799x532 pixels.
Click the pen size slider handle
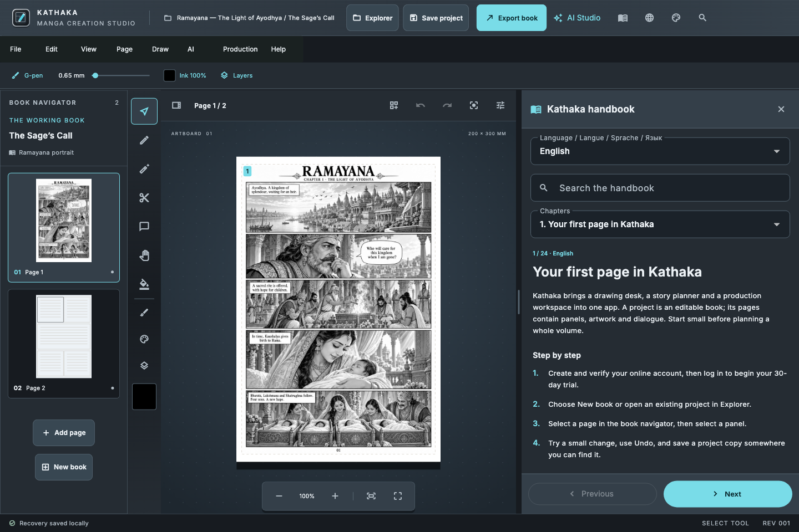(x=95, y=75)
